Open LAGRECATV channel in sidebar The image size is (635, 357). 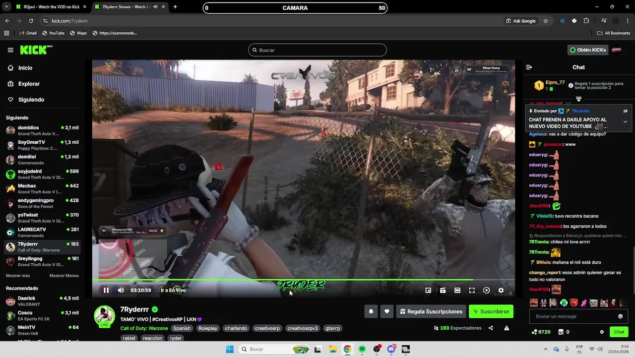click(42, 232)
